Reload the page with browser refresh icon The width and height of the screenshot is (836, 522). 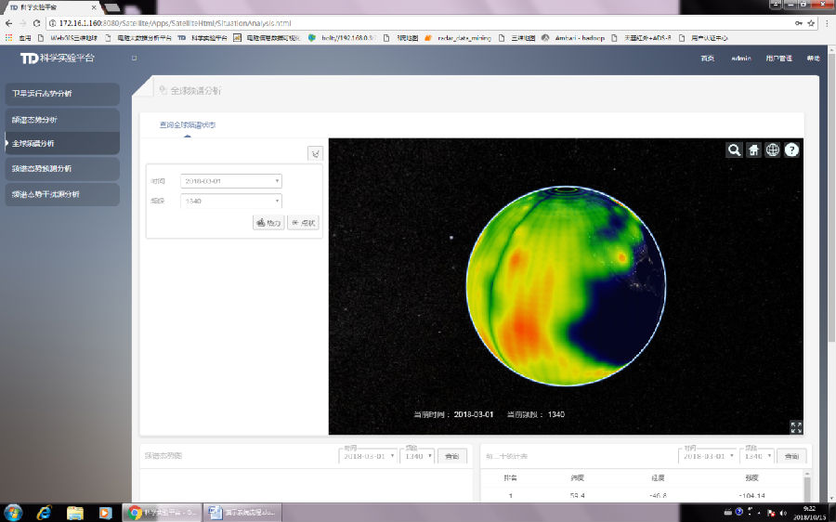click(x=38, y=22)
